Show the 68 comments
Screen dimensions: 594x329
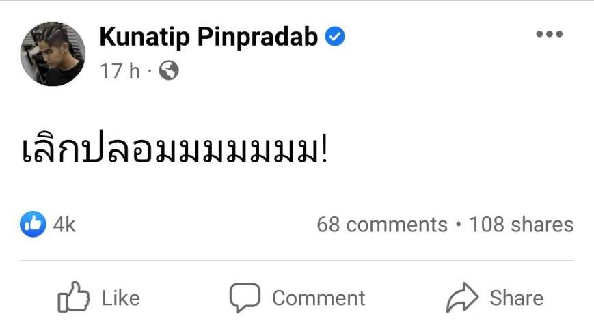(381, 225)
